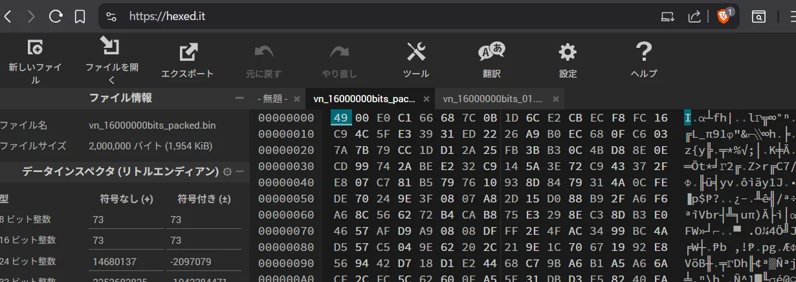
Task: Select hex byte 49 at offset 00000000
Action: 341,118
